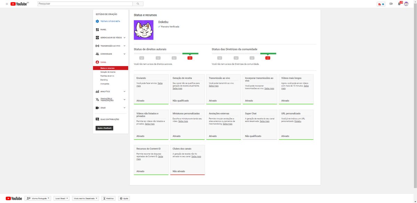Click the Analytics bar chart icon
The image size is (417, 203).
click(97, 91)
